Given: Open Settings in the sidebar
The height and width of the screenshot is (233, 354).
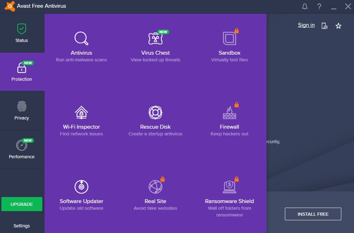Looking at the screenshot, I should [x=22, y=226].
